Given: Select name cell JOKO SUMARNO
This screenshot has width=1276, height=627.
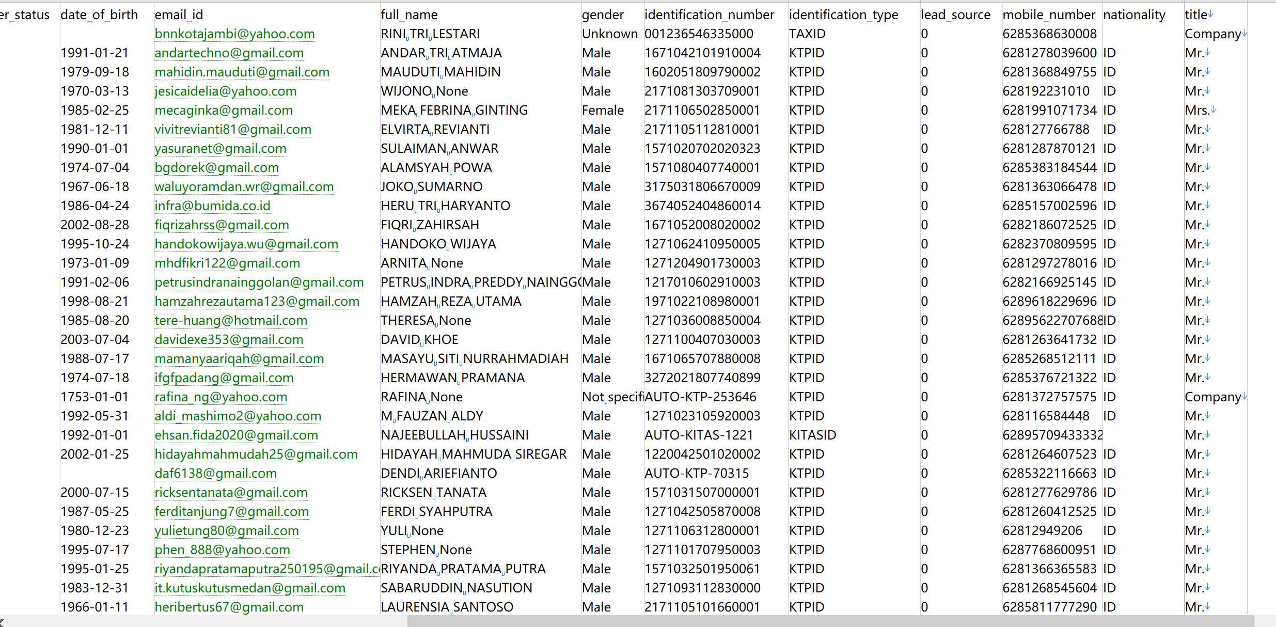Looking at the screenshot, I should (x=431, y=187).
